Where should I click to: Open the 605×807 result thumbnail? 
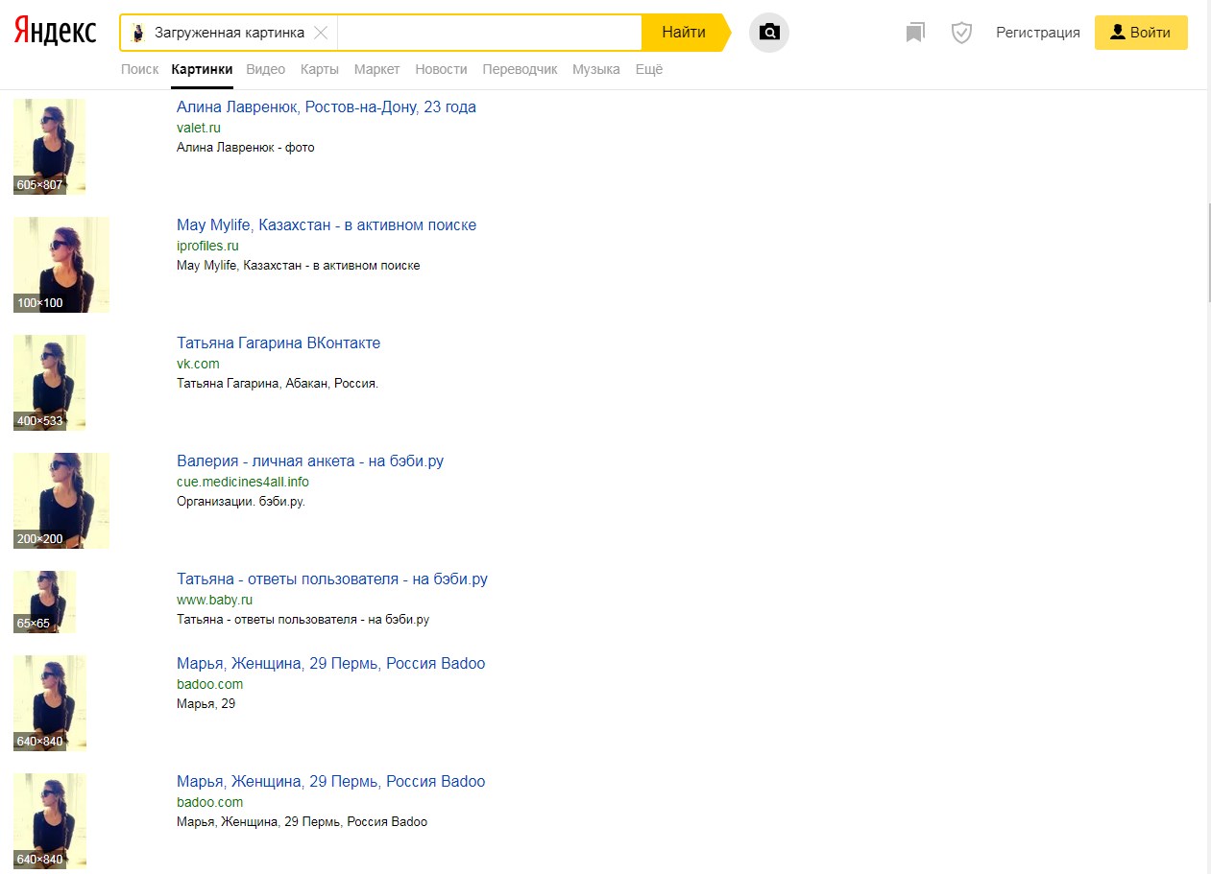coord(49,147)
